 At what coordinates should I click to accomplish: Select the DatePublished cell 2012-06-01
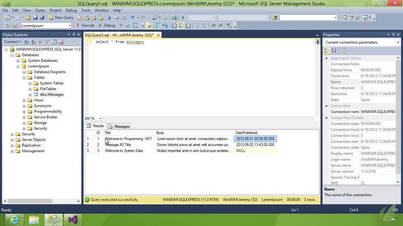click(255, 139)
